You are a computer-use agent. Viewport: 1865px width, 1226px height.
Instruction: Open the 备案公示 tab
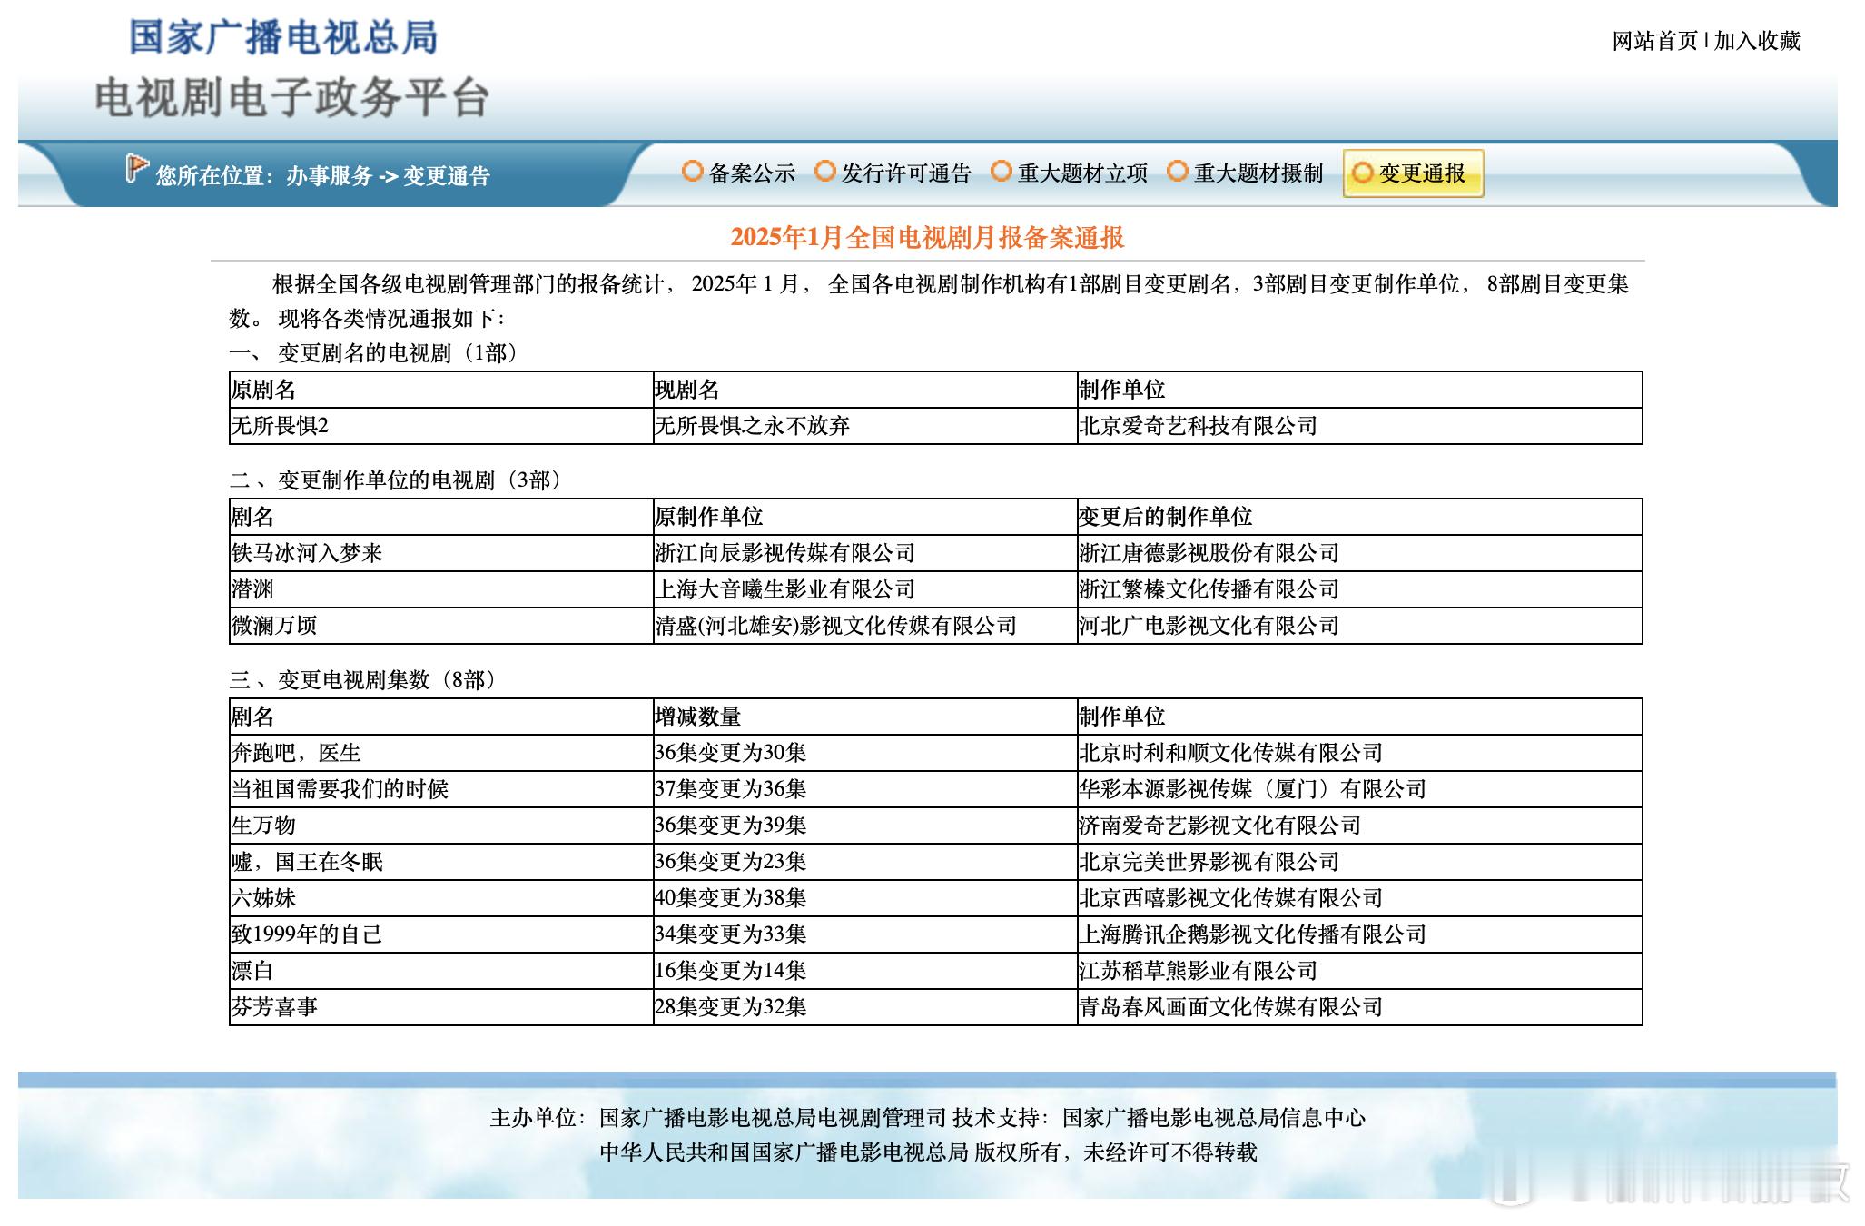coord(752,173)
